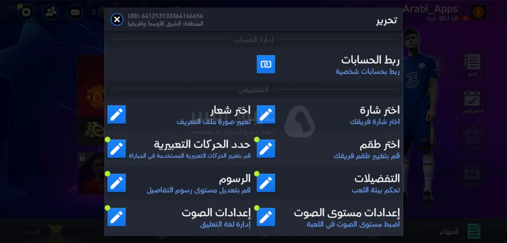The height and width of the screenshot is (243, 507).
Task: Click the bookmark box icon on the right sidebar
Action: pos(472,173)
